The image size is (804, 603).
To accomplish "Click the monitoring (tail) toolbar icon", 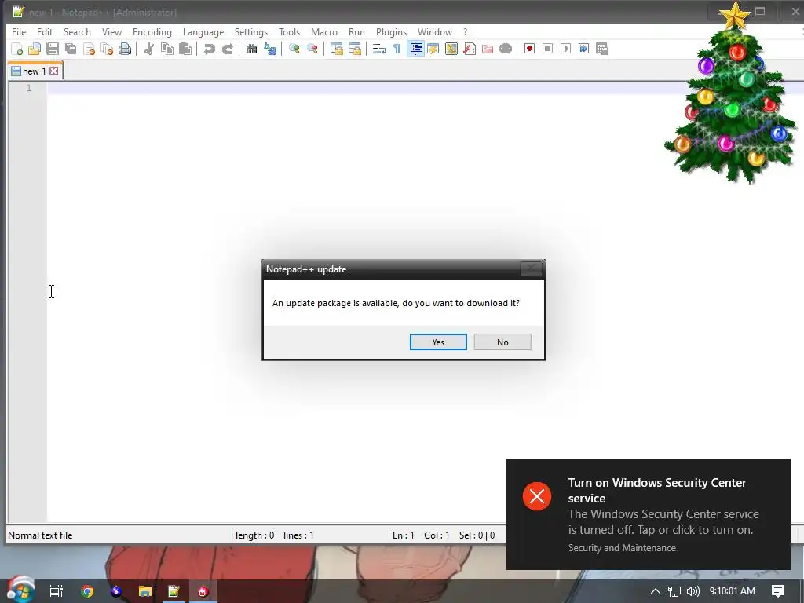I will [506, 49].
